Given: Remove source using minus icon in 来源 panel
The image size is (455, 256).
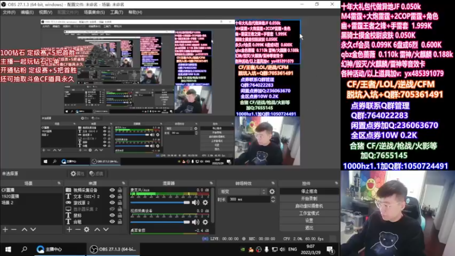Looking at the screenshot, I should (x=78, y=230).
